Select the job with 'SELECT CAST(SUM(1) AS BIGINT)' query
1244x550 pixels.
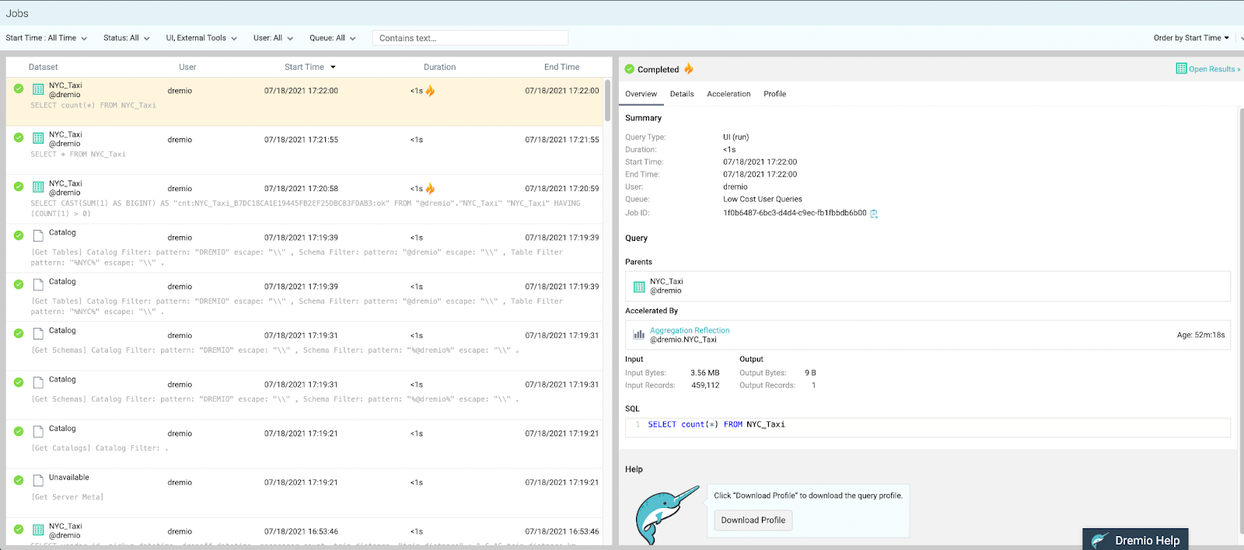coord(304,200)
